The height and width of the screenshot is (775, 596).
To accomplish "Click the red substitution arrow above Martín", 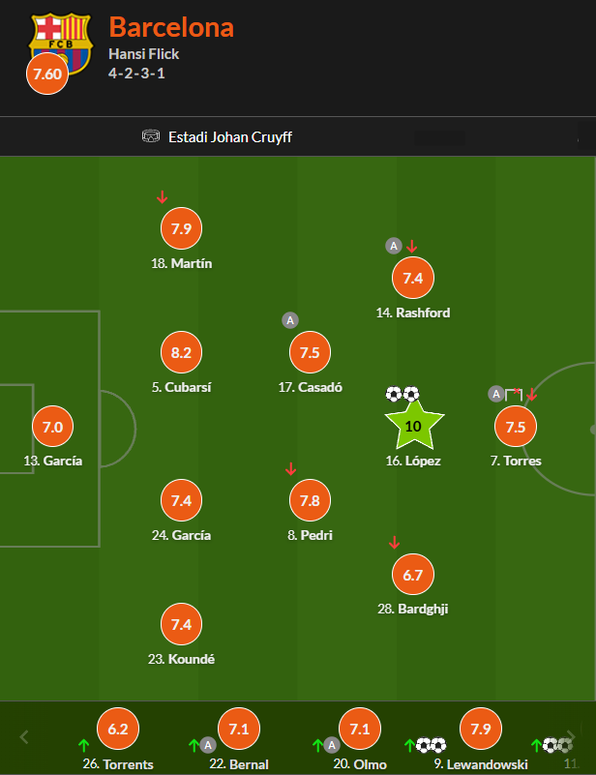I will [163, 197].
